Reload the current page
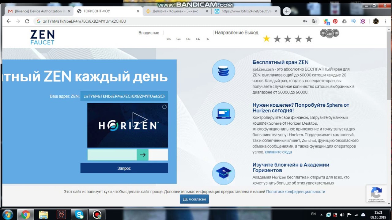This screenshot has height=220, width=392. pyautogui.click(x=27, y=21)
